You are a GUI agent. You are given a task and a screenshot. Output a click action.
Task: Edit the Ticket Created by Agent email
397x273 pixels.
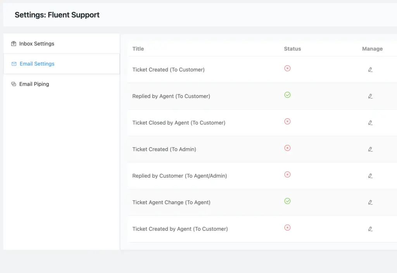[370, 229]
